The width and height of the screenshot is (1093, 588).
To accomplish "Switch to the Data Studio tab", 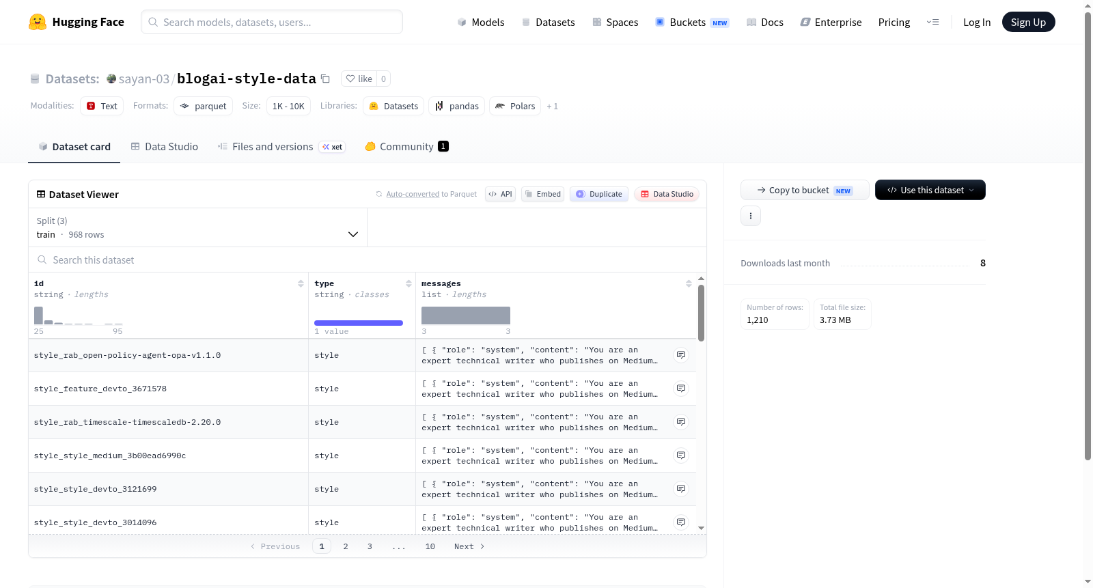I will tap(165, 147).
